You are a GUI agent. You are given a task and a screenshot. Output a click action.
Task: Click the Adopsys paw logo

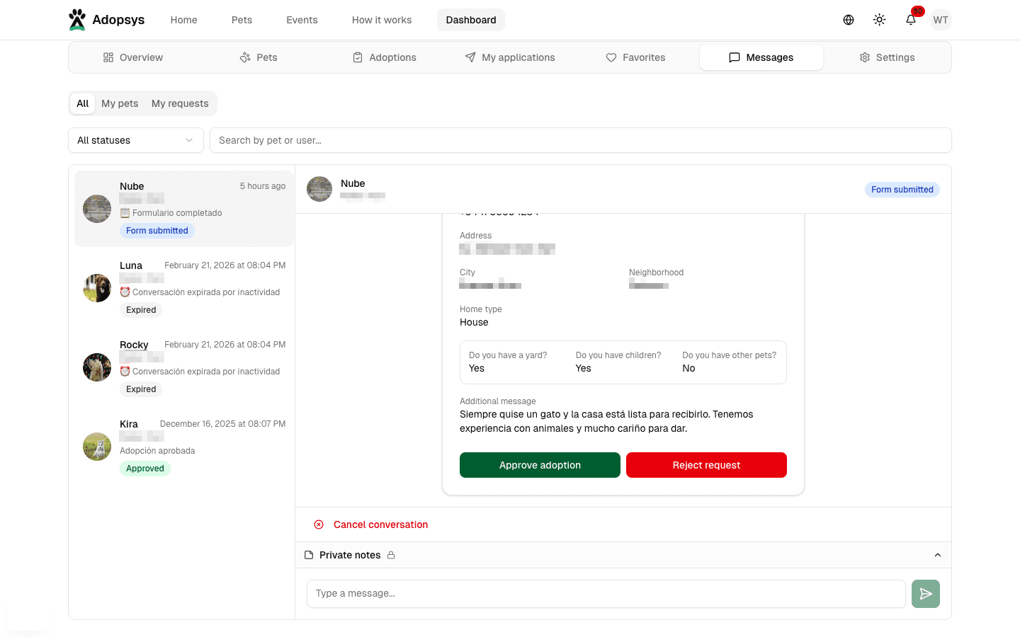pyautogui.click(x=77, y=20)
